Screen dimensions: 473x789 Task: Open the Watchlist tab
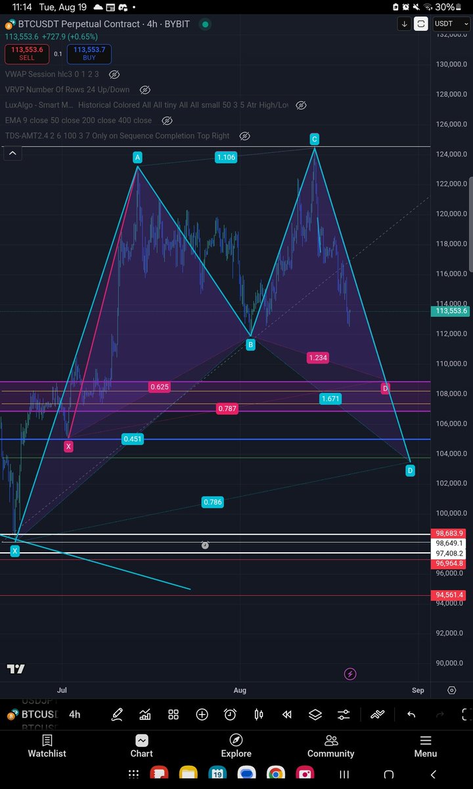coord(47,746)
